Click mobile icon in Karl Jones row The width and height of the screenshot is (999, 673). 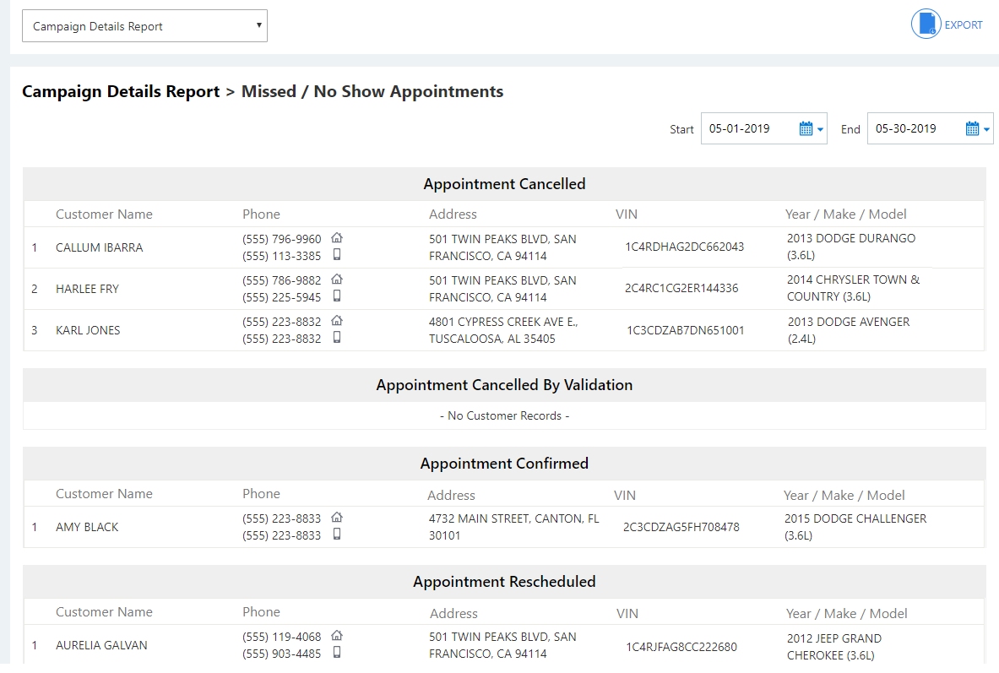pyautogui.click(x=337, y=338)
